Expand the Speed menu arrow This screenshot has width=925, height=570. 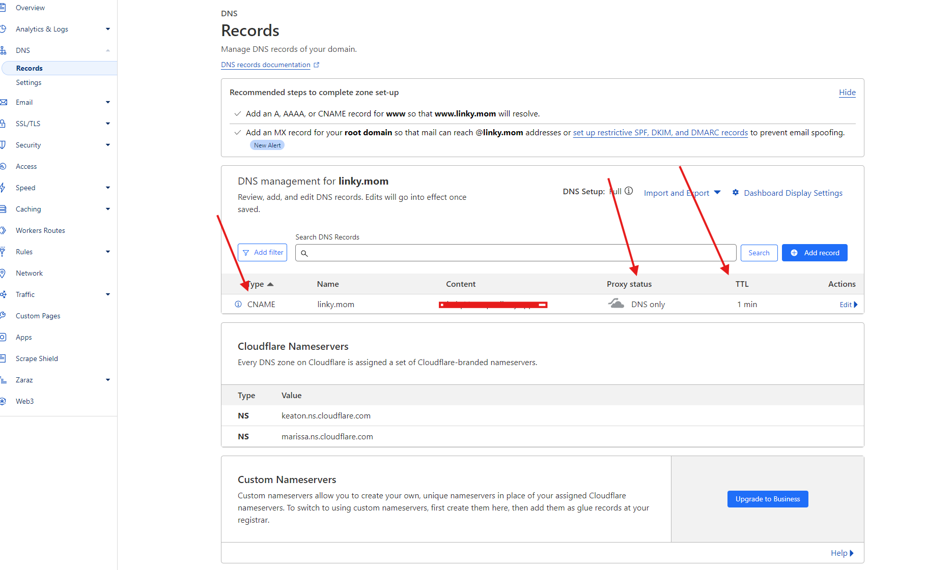(108, 188)
